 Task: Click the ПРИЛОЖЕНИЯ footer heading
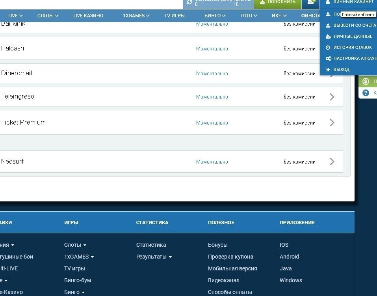297,222
